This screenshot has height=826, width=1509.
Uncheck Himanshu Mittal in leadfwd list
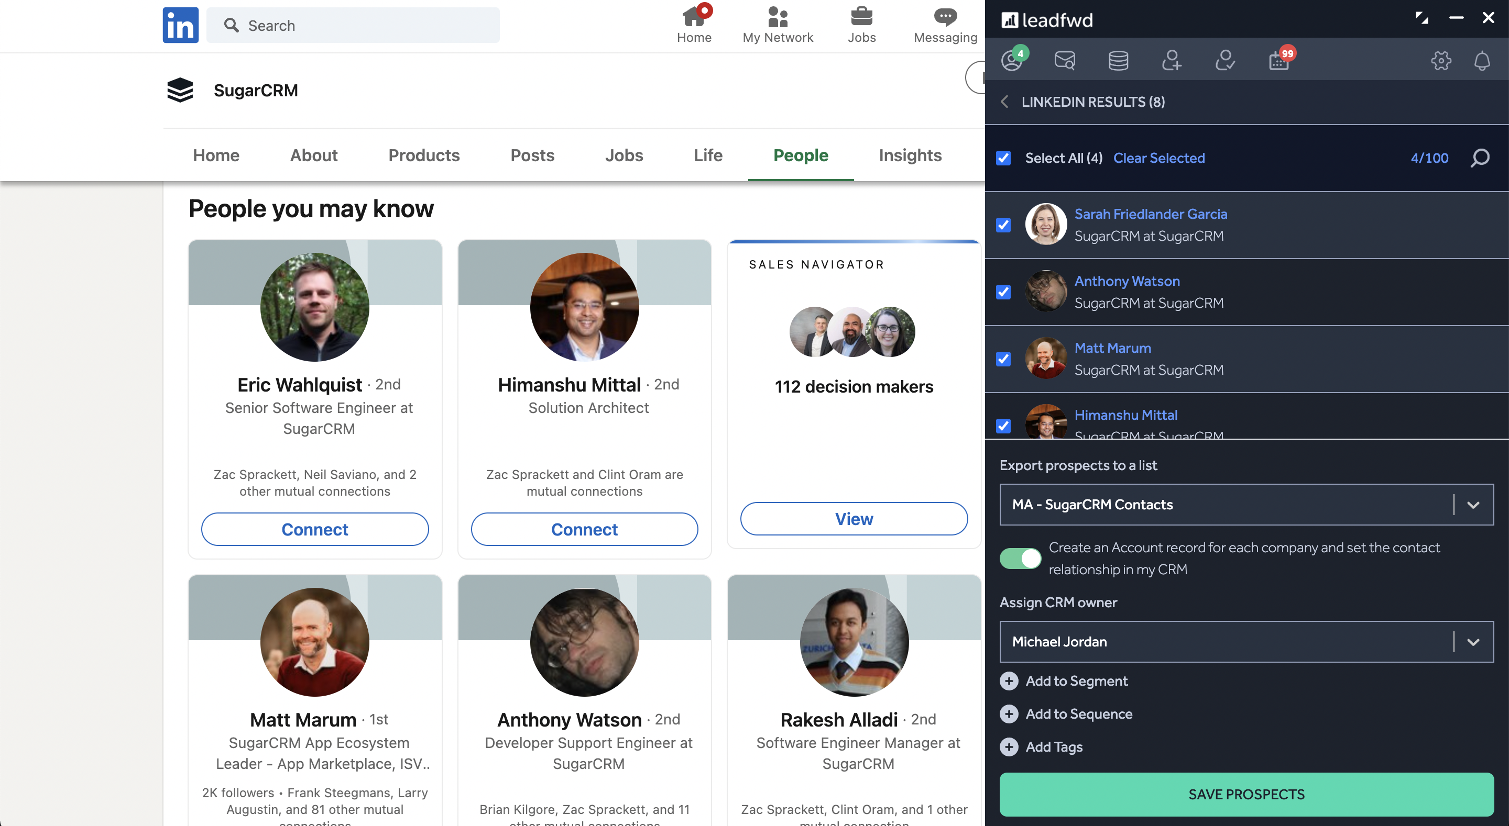1003,426
